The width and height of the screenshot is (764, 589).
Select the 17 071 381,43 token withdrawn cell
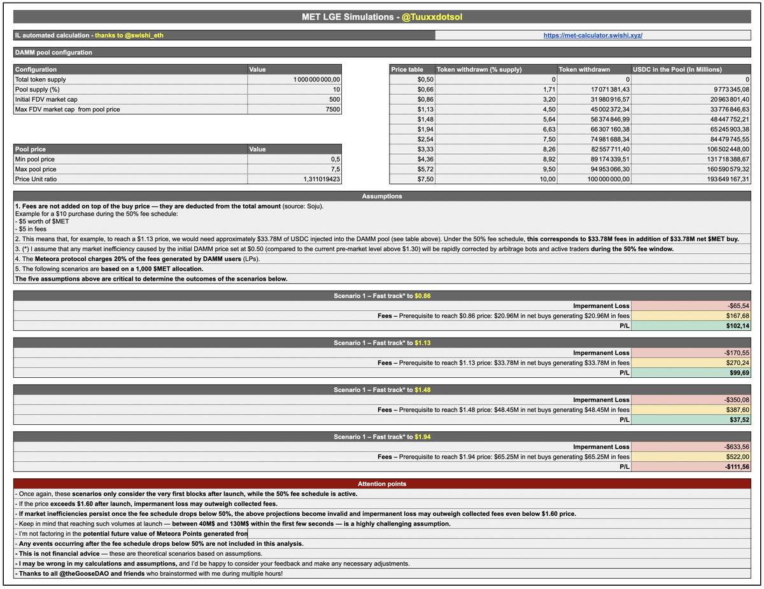pyautogui.click(x=594, y=90)
